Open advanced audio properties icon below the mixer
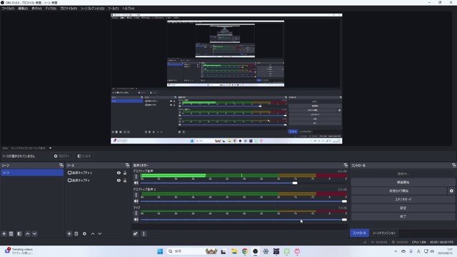The height and width of the screenshot is (257, 457). pyautogui.click(x=136, y=233)
